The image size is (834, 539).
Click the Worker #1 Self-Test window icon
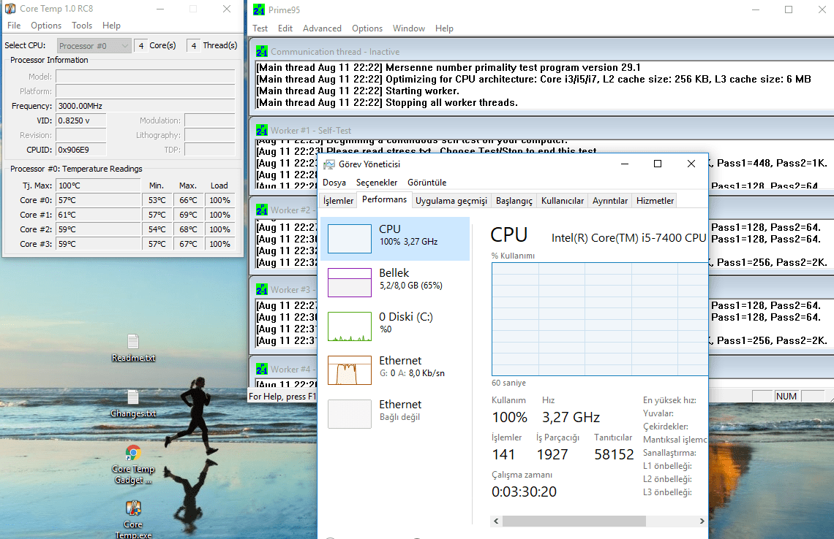pos(262,130)
